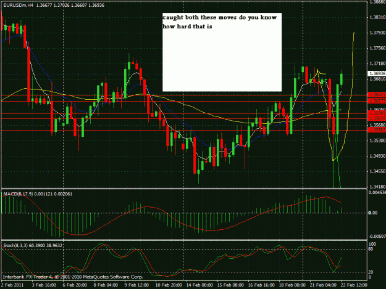Click price axis value 1.37180
Screen dimensions: 386x289
pos(377,63)
